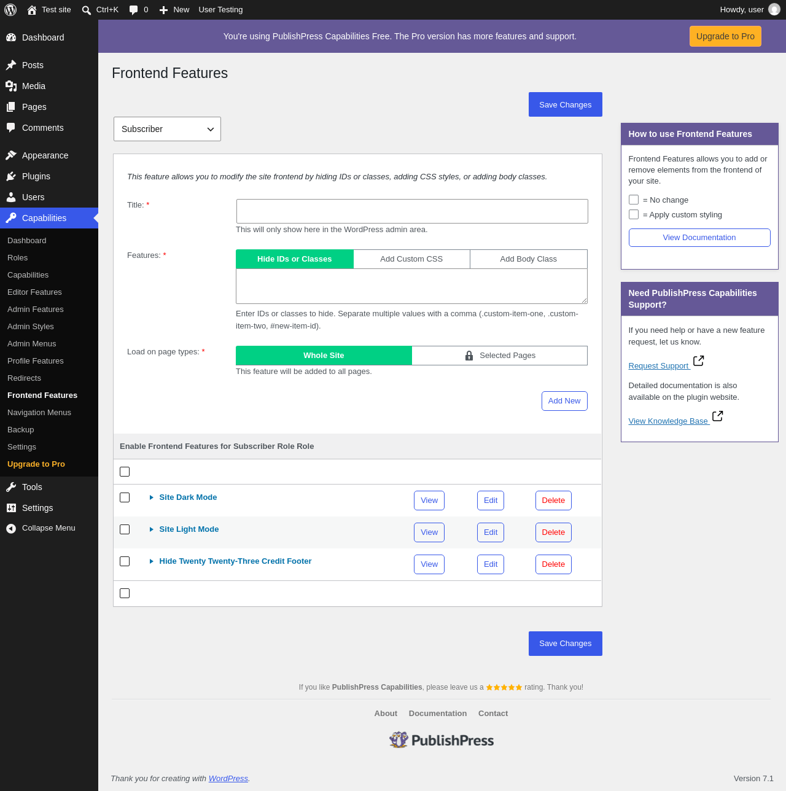Click the Appearance paintbrush icon
Image resolution: width=786 pixels, height=791 pixels.
coord(11,155)
